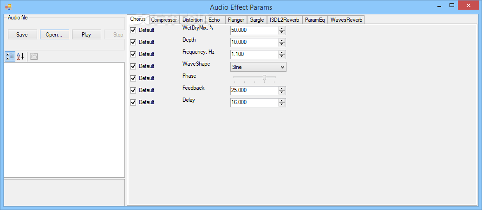This screenshot has height=210, width=482.
Task: Decrease Depth value with down arrow
Action: tap(281, 44)
